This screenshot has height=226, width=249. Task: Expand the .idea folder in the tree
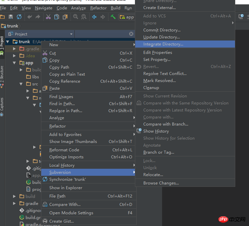coord(14,56)
